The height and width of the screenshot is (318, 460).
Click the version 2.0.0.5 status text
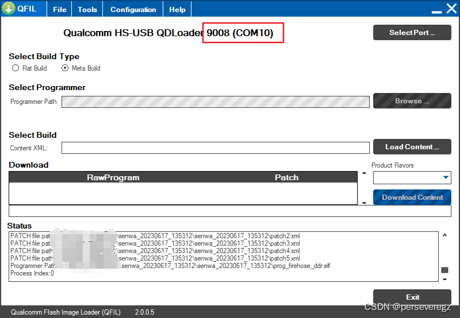(144, 312)
